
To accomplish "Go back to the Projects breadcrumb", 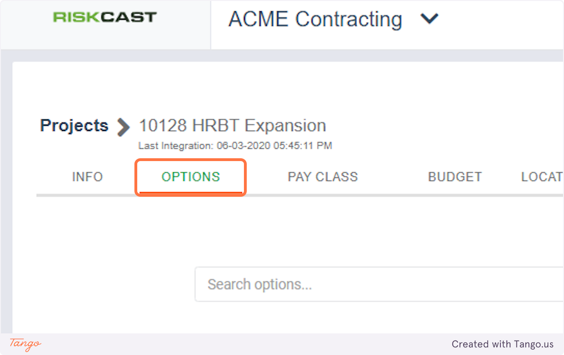I will tap(74, 126).
